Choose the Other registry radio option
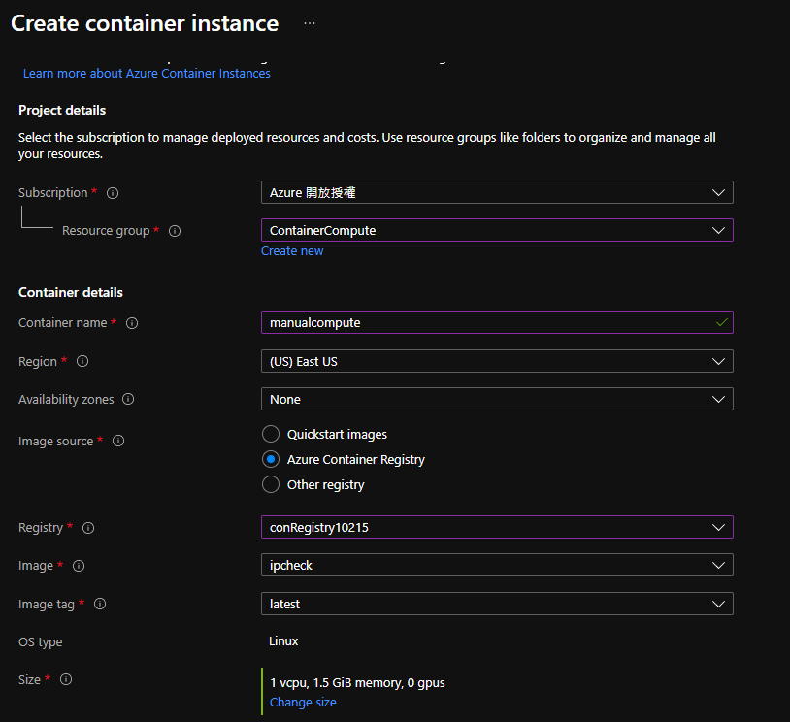 (x=272, y=484)
